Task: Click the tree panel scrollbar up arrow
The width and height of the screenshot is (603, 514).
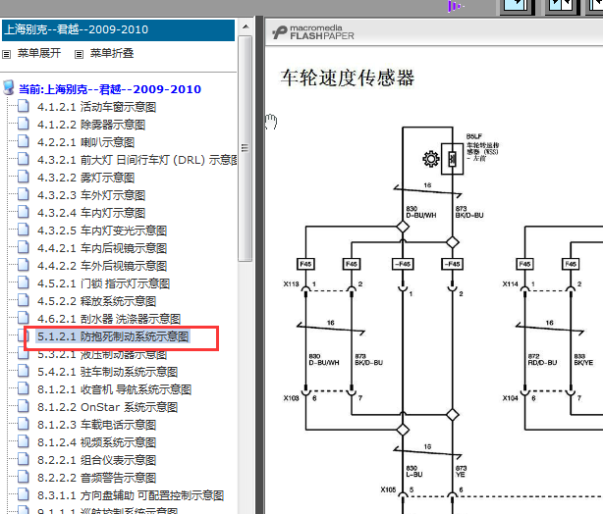Action: tap(246, 26)
